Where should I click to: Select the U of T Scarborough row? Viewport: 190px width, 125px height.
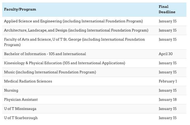coord(94,118)
